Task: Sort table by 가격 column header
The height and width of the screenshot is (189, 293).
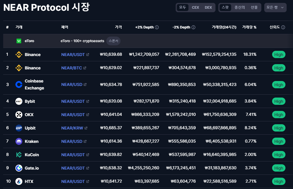Action: click(x=118, y=27)
